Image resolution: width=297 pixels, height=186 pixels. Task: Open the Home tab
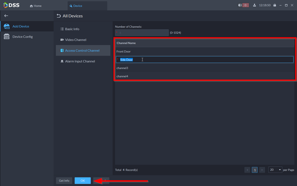point(36,6)
